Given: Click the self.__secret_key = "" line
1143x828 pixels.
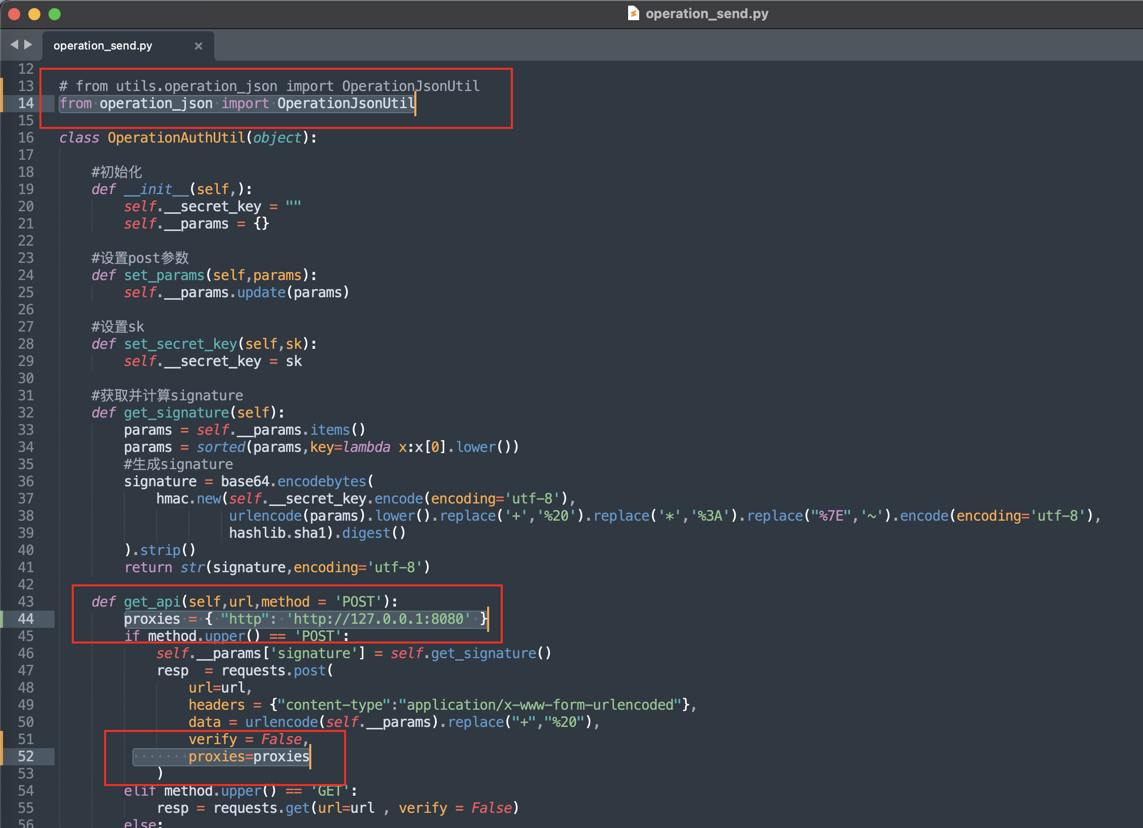Looking at the screenshot, I should (213, 206).
